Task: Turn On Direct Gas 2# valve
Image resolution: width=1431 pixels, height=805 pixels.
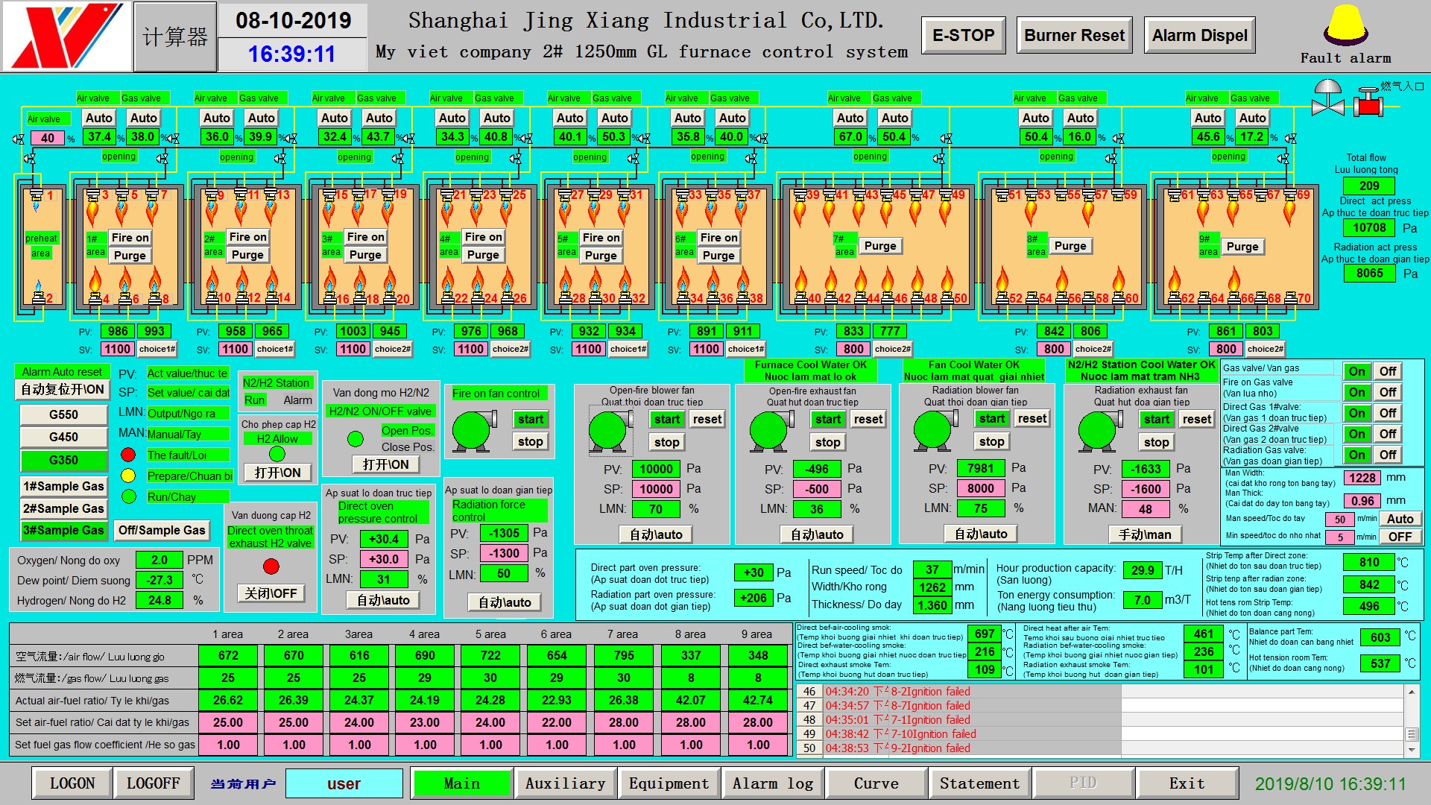Action: [1356, 434]
